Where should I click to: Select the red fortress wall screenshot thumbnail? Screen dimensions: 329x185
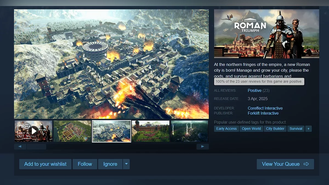[151, 131]
